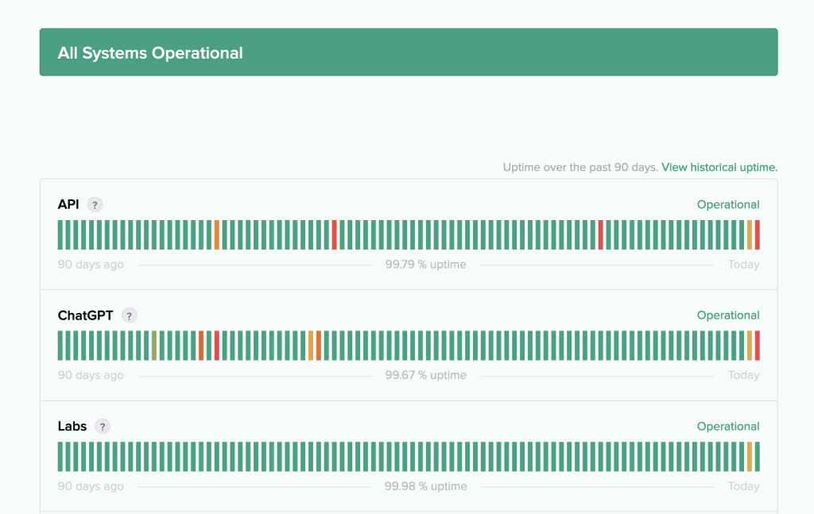Click the Operational status label for API
This screenshot has width=814, height=514.
pos(728,205)
